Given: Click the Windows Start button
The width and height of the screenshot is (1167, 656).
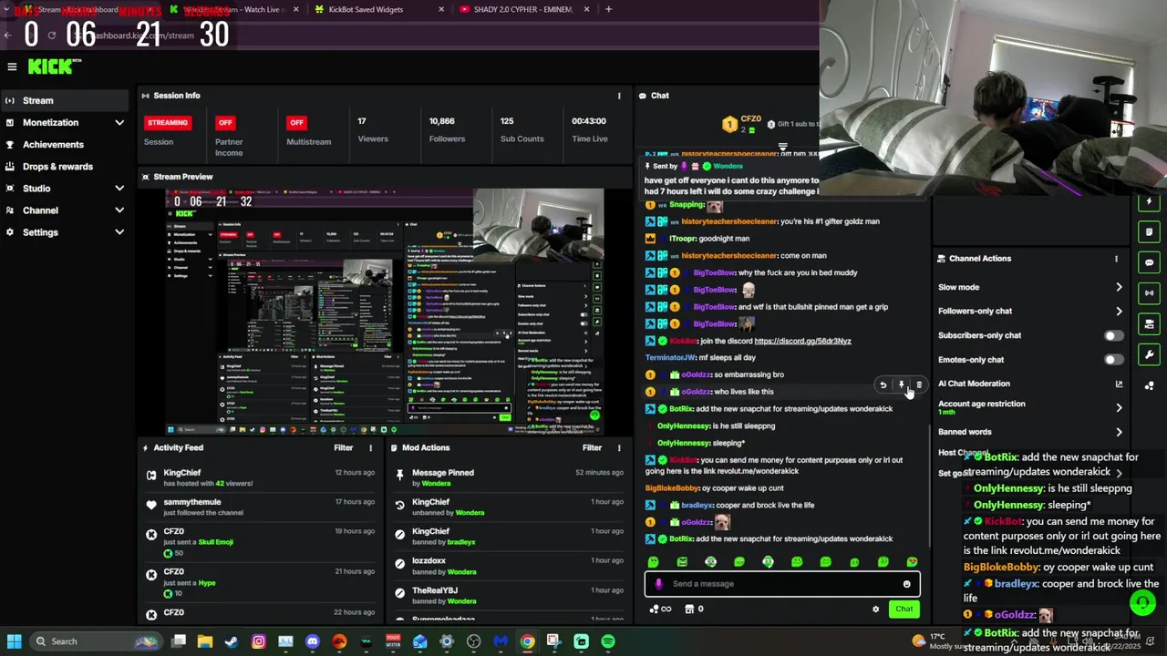Looking at the screenshot, I should point(14,641).
